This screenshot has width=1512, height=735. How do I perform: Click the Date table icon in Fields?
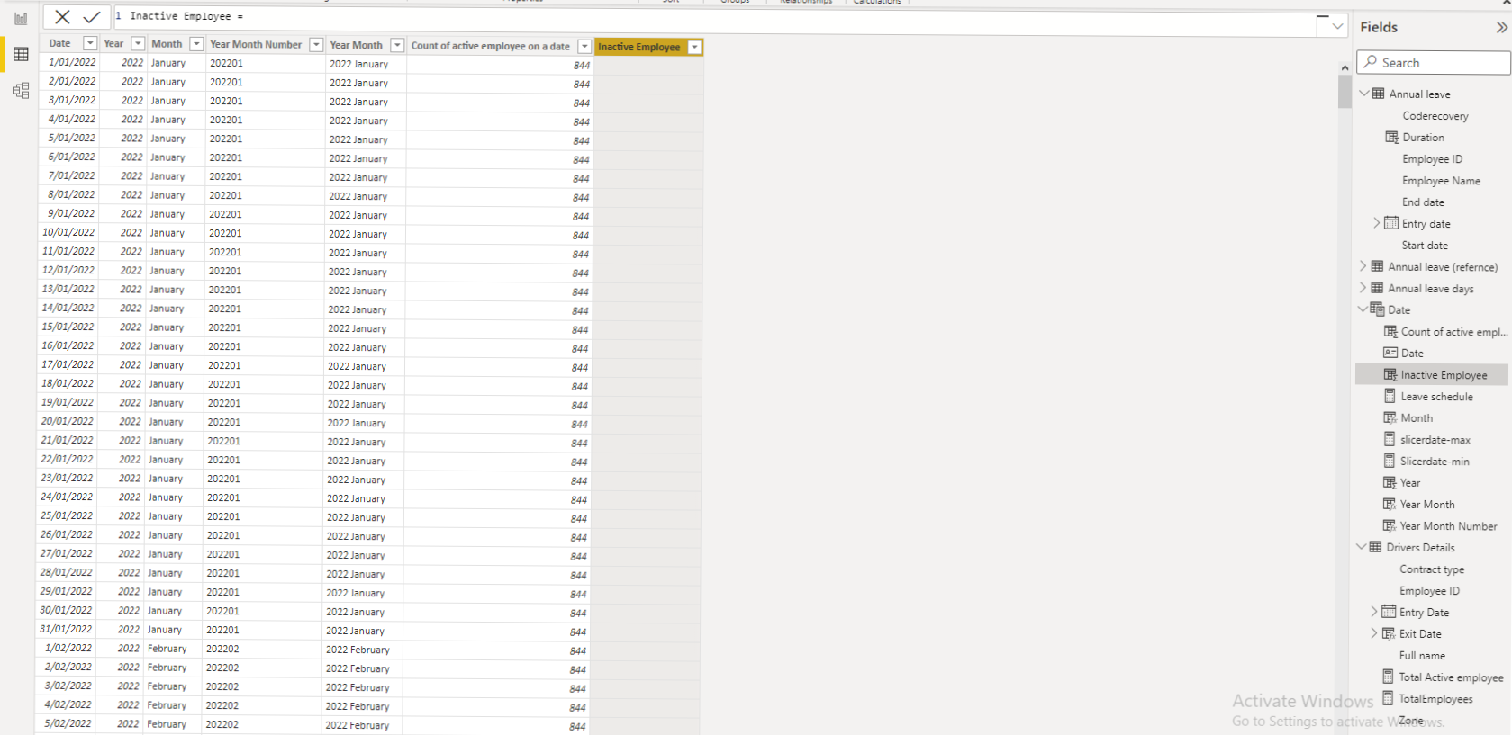(x=1378, y=309)
